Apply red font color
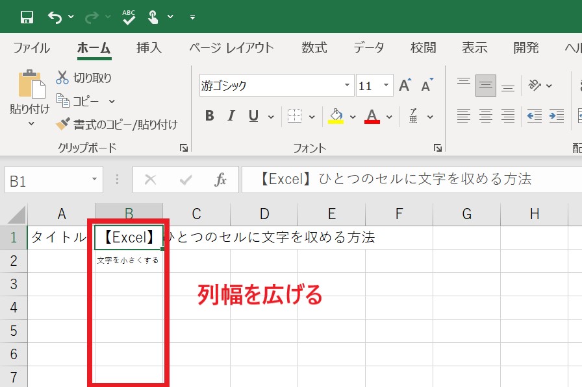Viewport: 582px width, 387px height. tap(372, 116)
